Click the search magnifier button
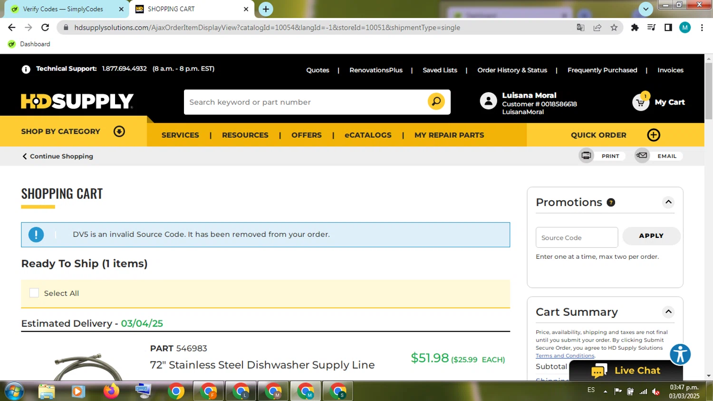This screenshot has width=713, height=401. click(436, 101)
